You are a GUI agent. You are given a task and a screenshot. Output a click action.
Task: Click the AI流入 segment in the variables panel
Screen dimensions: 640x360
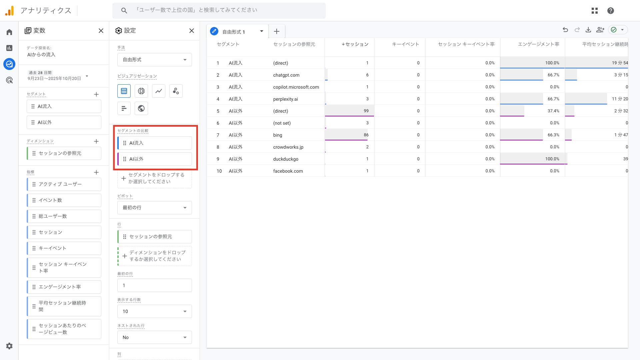tap(64, 106)
